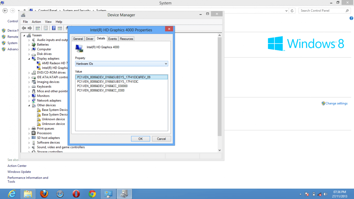Click Cancel in the Properties dialog
This screenshot has width=354, height=199.
point(161,139)
